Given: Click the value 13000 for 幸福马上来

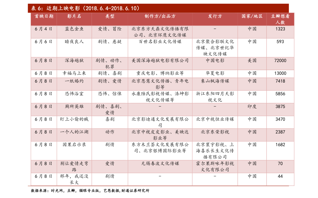Looking at the screenshot, I should click(280, 73).
